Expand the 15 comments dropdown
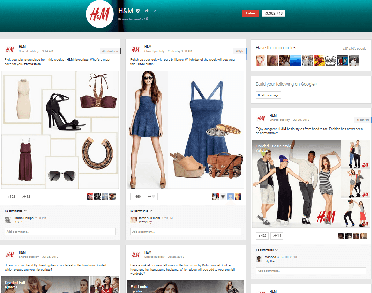The image size is (372, 293). 267,250
